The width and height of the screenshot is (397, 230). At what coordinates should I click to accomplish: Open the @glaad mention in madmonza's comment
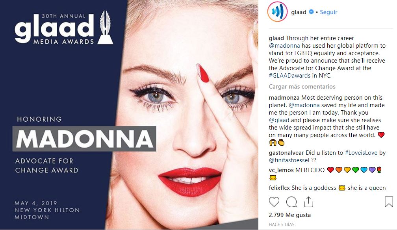coord(279,120)
